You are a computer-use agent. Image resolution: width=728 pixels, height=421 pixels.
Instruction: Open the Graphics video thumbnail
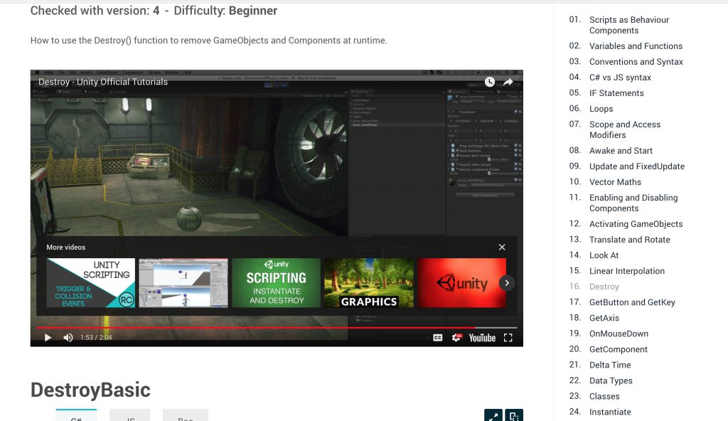(369, 283)
